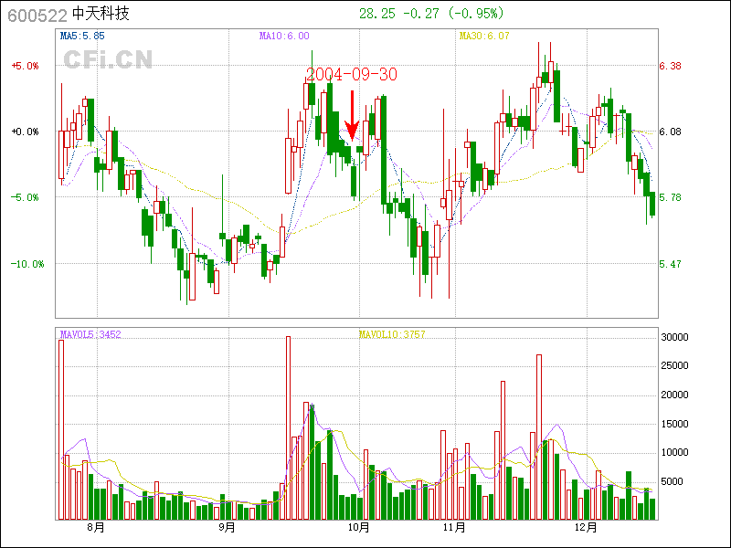Viewport: 731px width, 548px height.
Task: Click the last green candlestick near 5.78
Action: pyautogui.click(x=652, y=204)
